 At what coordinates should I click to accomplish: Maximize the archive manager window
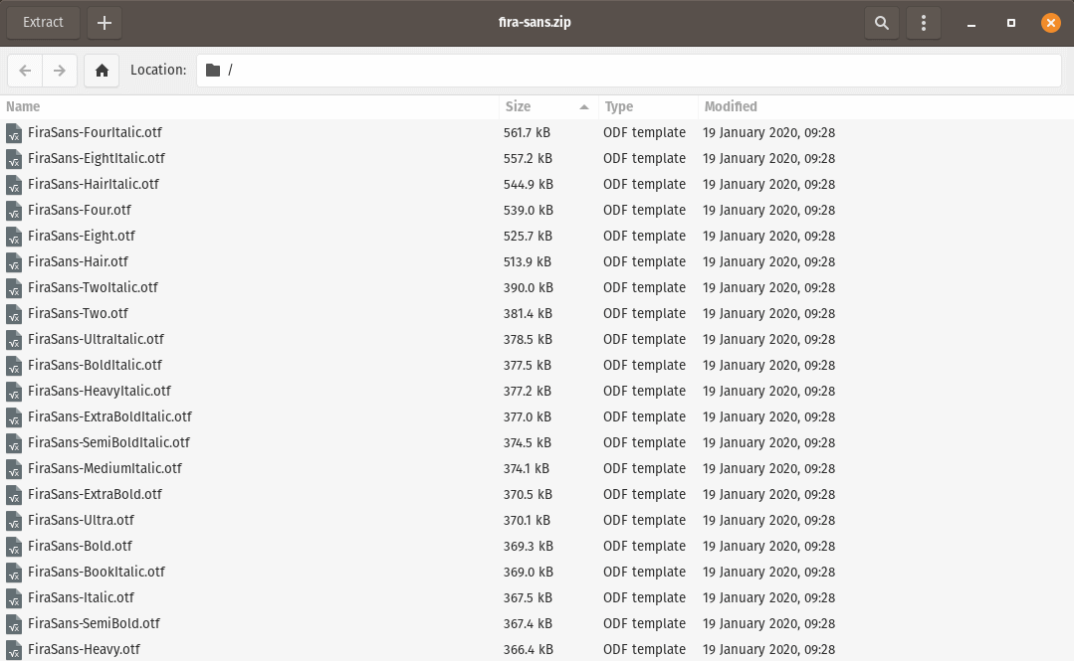[1011, 23]
